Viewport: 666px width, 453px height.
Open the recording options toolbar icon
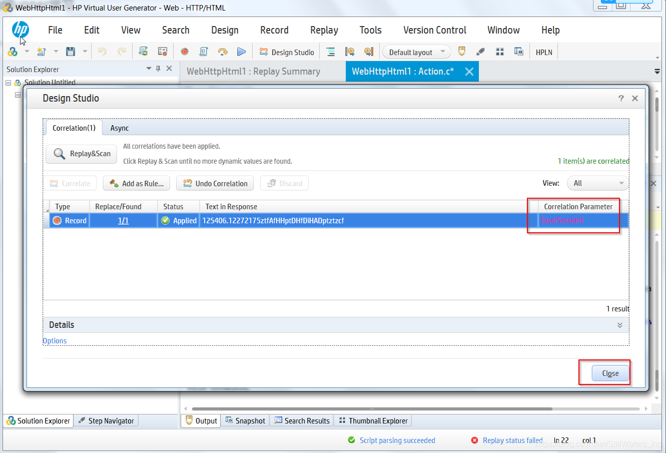[x=163, y=52]
